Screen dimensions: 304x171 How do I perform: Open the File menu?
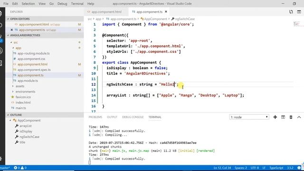(x=6, y=4)
